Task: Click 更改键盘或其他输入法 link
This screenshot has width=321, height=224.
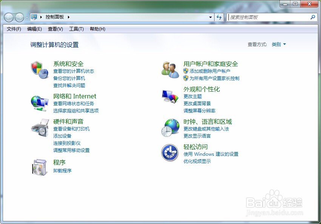Action: pos(206,129)
